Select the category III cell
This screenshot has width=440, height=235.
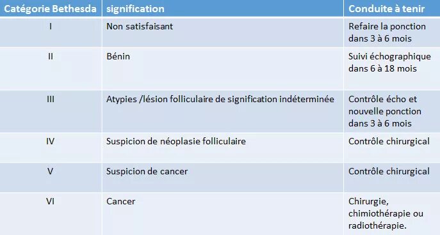click(51, 111)
